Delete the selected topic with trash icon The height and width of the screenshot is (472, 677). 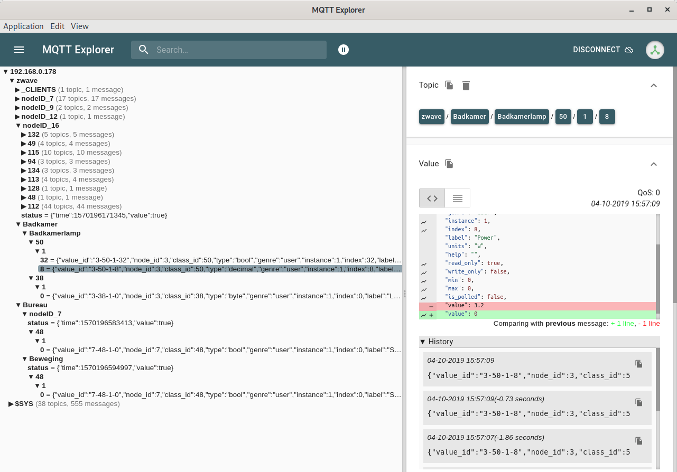(466, 85)
